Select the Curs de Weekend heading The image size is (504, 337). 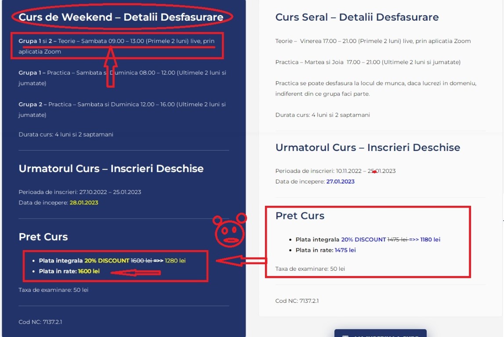pos(121,17)
